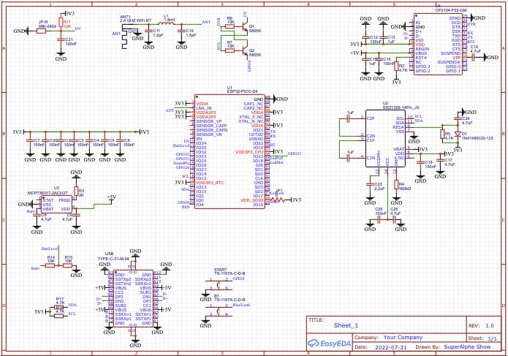This screenshot has width=508, height=356.
Task: Select the ESP32-PICO-D4 chip body
Action: point(230,151)
